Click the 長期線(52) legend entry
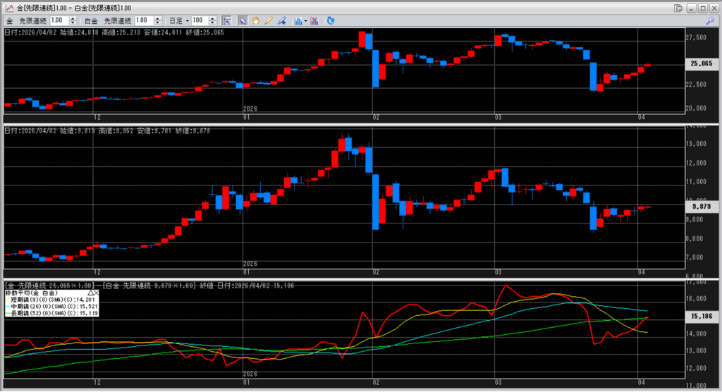The height and width of the screenshot is (392, 722). click(54, 313)
